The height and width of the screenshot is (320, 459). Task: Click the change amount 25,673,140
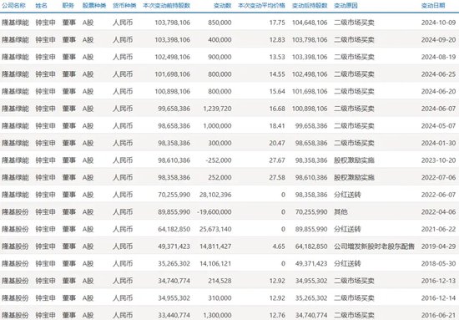215,229
